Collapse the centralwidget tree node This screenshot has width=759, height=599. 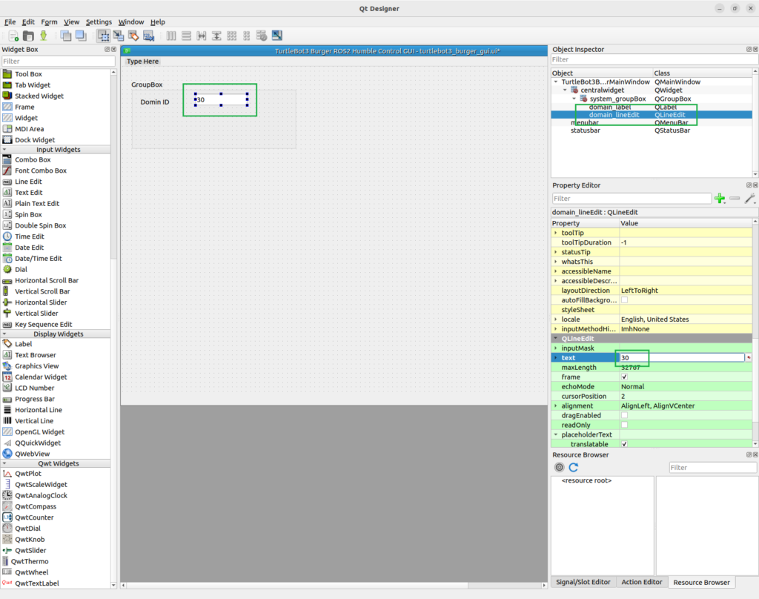click(x=565, y=90)
